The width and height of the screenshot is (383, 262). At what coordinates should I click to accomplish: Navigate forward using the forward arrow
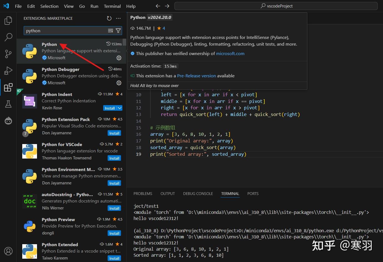pos(167,6)
